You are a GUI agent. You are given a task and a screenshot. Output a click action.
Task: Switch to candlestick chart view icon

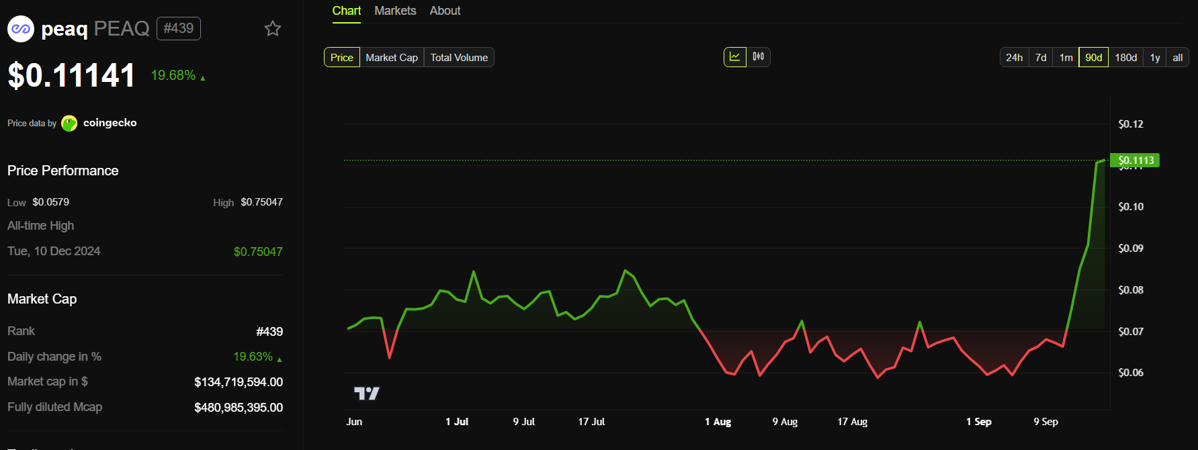click(x=759, y=57)
